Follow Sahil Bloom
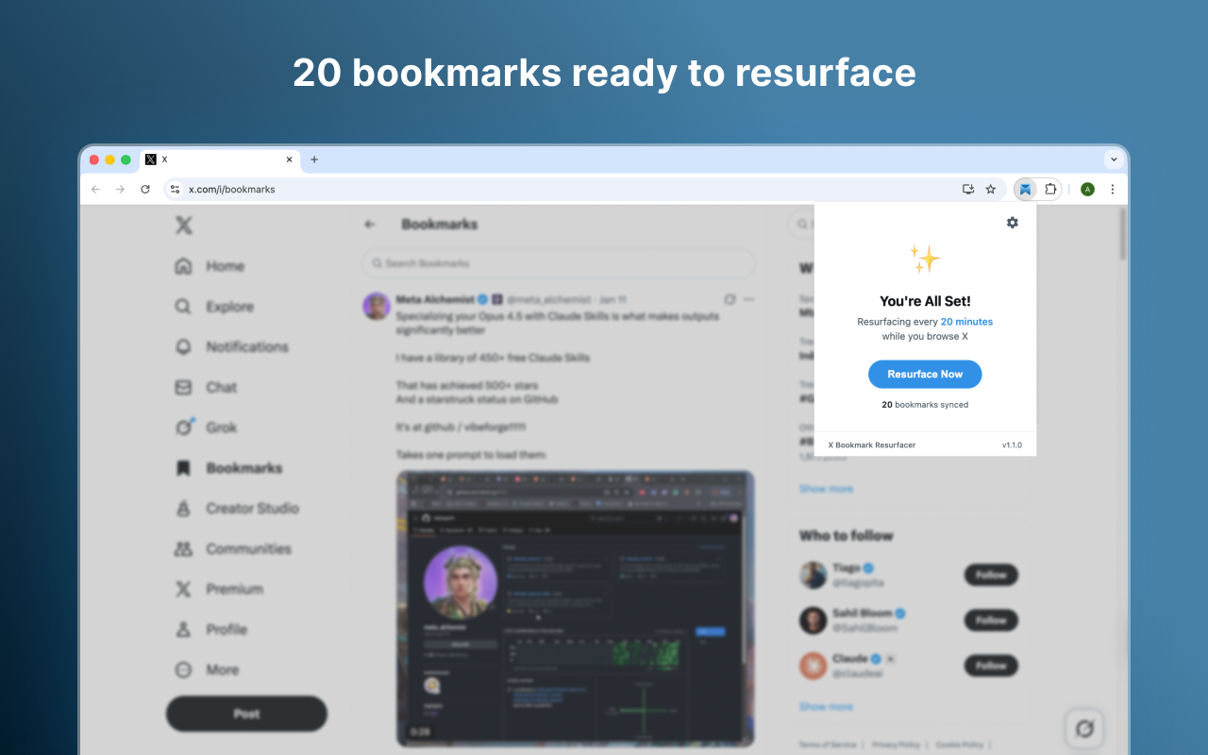This screenshot has height=755, width=1208. click(x=991, y=620)
